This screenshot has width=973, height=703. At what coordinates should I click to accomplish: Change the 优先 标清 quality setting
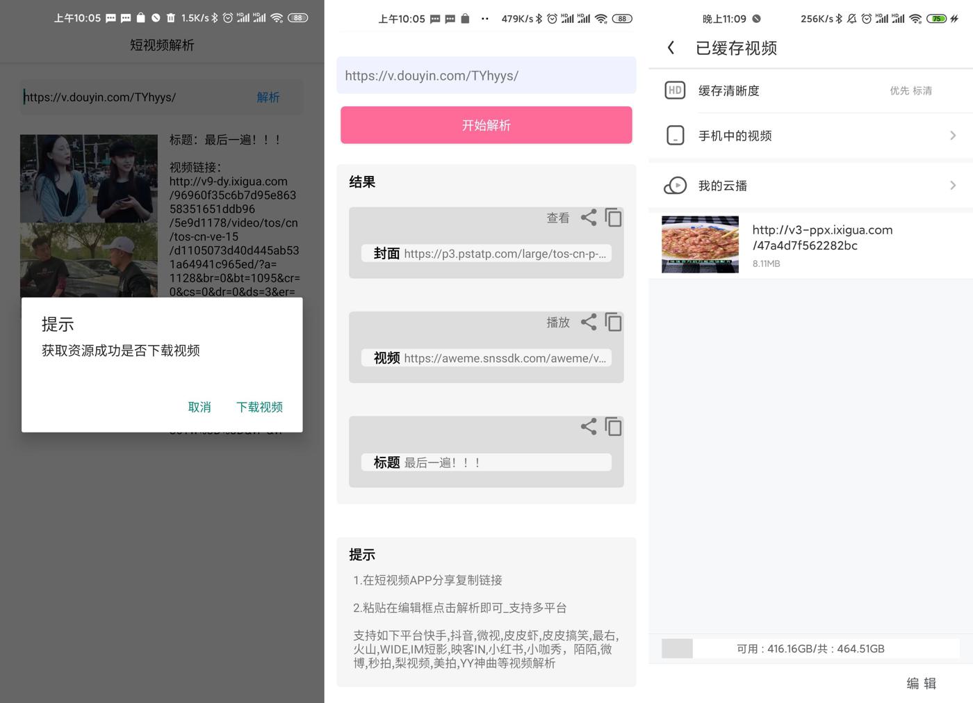tap(910, 90)
